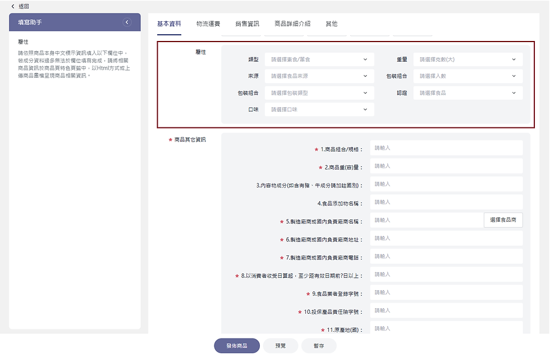Viewport: 550px width, 357px height.
Task: Focus the 3.內容物成分 input field
Action: [446, 184]
